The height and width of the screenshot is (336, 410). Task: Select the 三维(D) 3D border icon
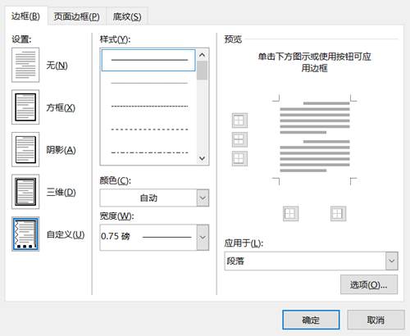(25, 192)
